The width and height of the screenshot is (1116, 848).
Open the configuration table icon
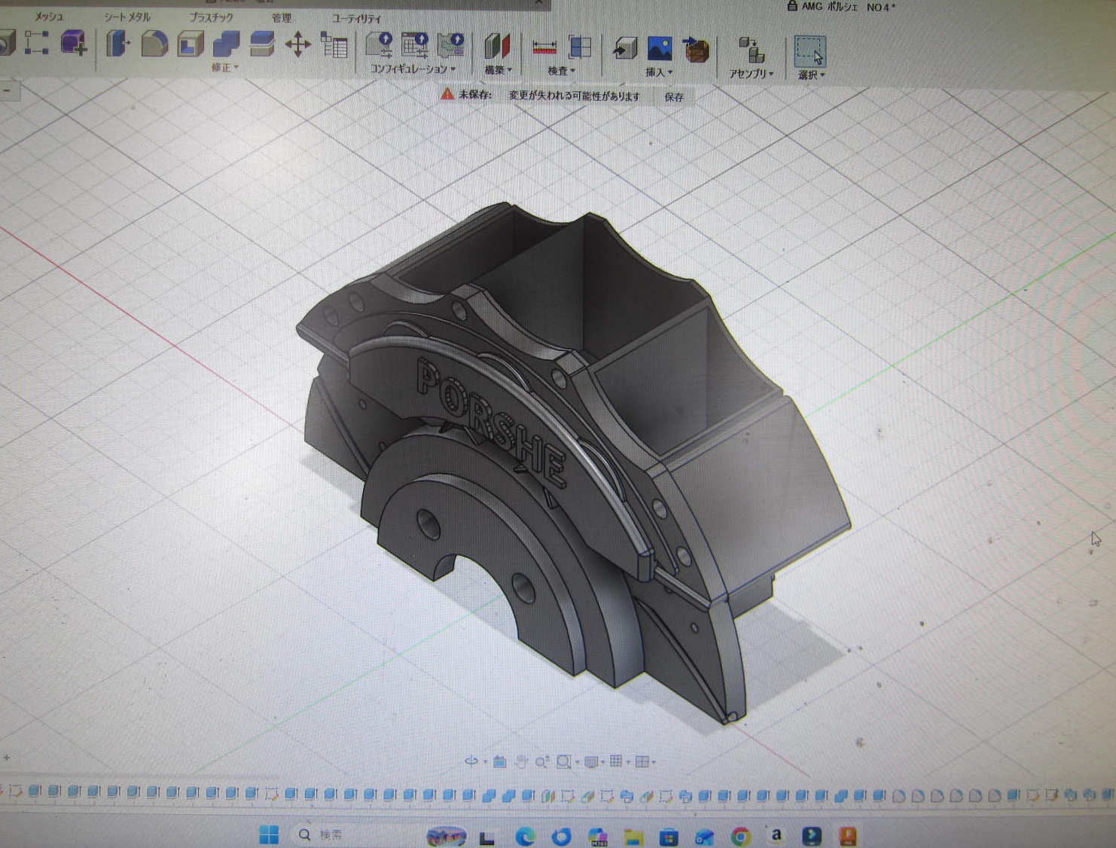pos(414,45)
